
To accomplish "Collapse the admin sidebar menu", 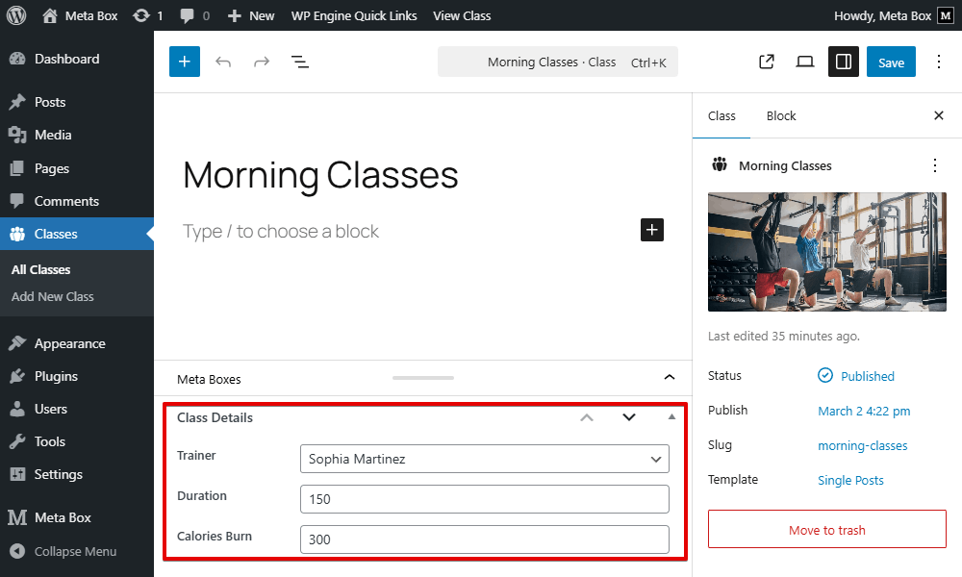I will pos(77,551).
